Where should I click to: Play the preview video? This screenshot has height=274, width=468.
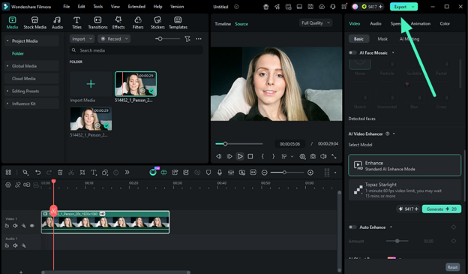(240, 156)
